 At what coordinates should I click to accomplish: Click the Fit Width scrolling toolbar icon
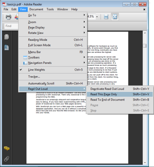click(x=106, y=17)
